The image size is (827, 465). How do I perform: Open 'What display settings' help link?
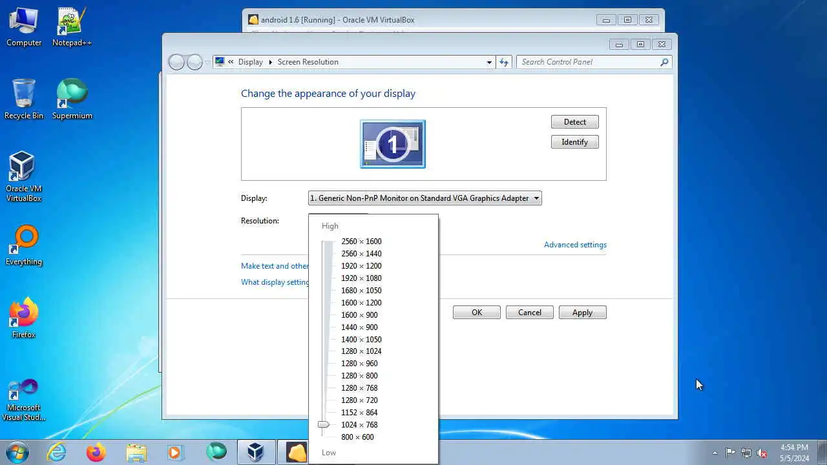pos(275,282)
